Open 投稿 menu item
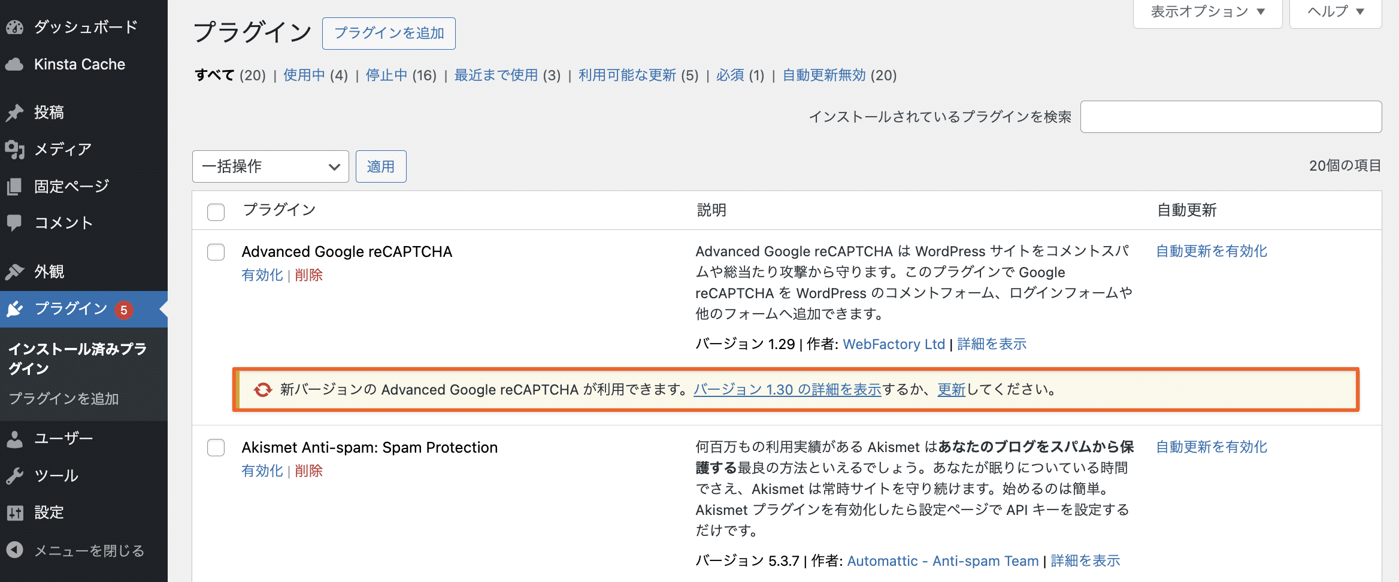Image resolution: width=1399 pixels, height=582 pixels. [84, 113]
